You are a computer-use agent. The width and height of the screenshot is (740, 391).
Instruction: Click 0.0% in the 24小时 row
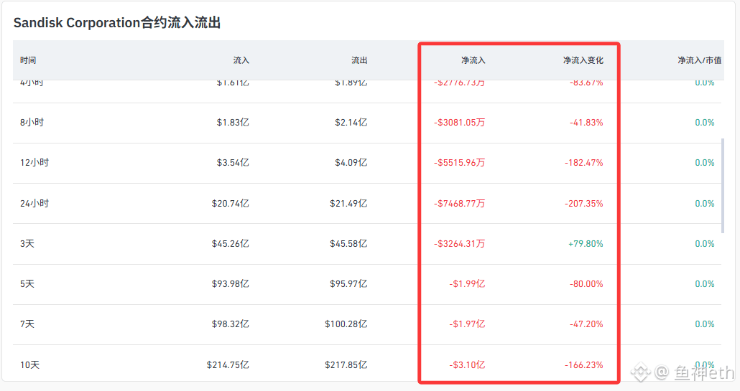705,204
